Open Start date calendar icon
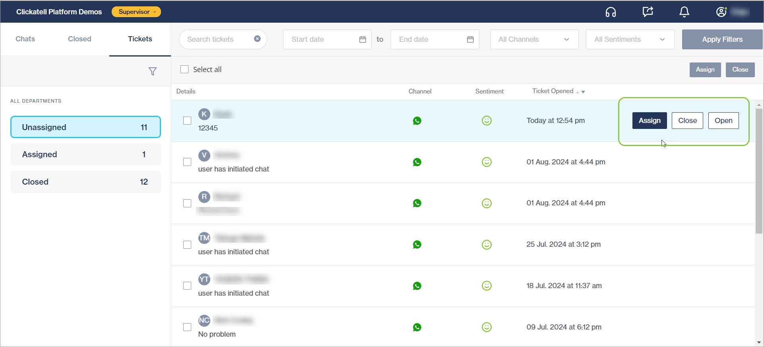 (x=363, y=39)
